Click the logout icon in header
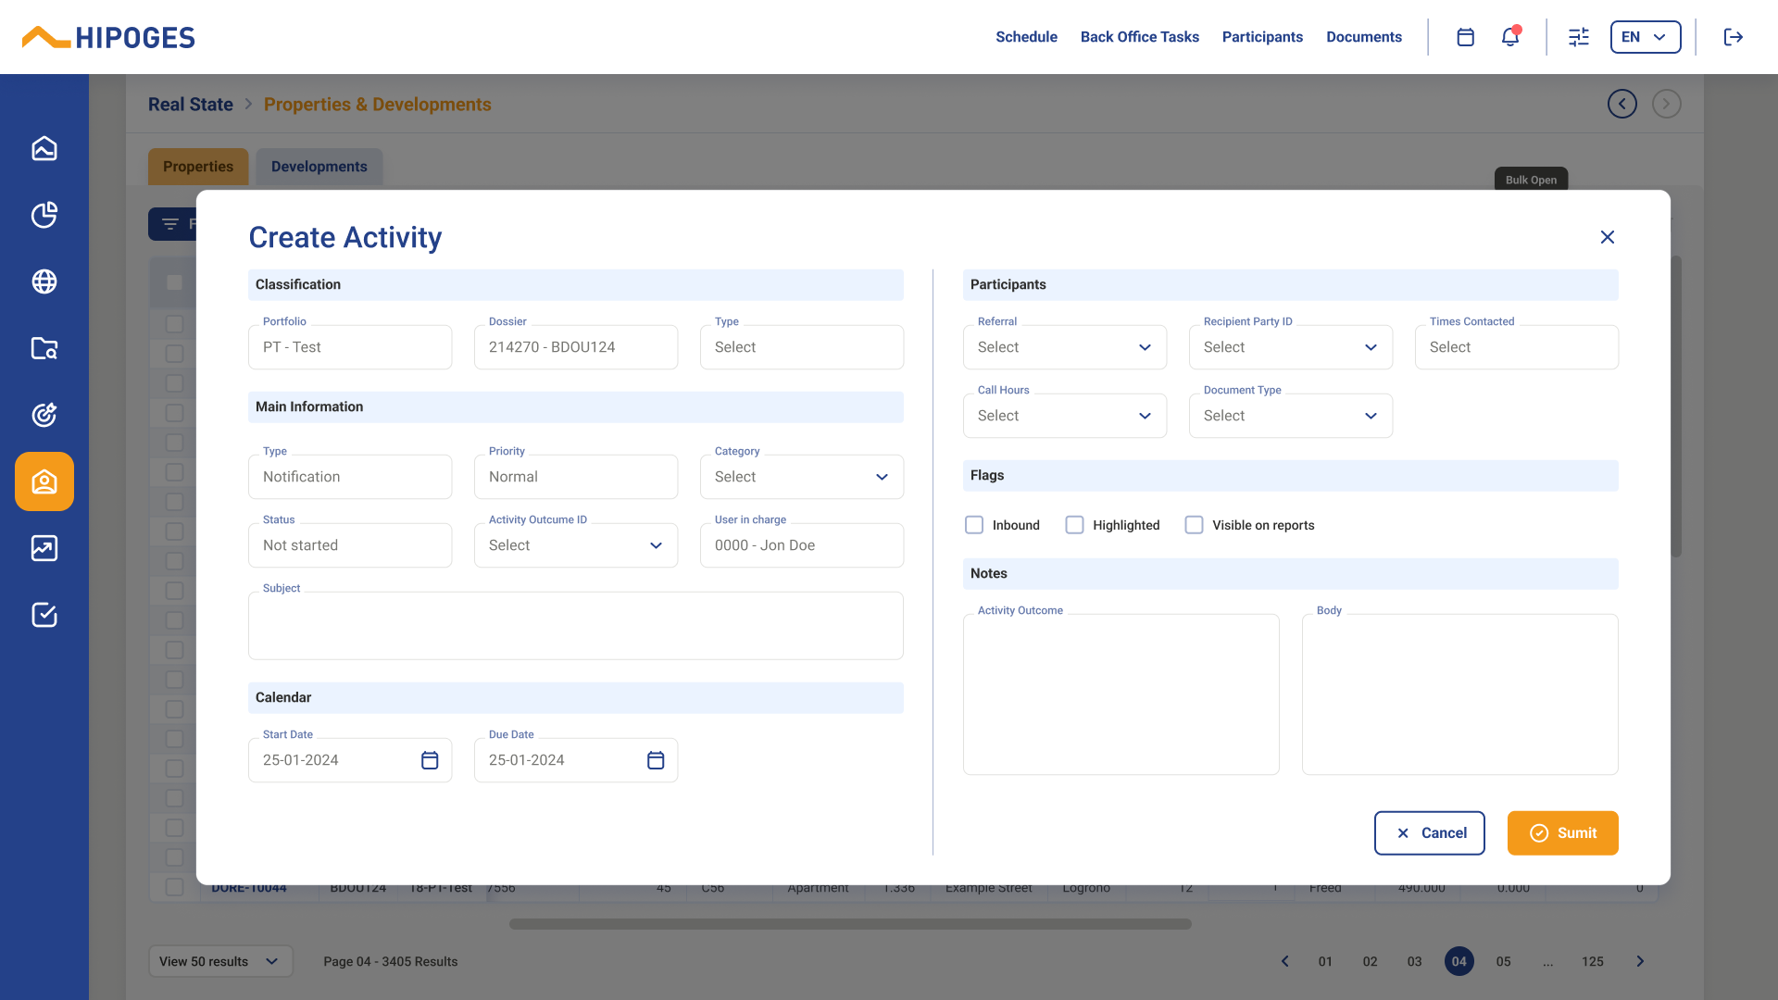This screenshot has height=1000, width=1778. (1733, 37)
